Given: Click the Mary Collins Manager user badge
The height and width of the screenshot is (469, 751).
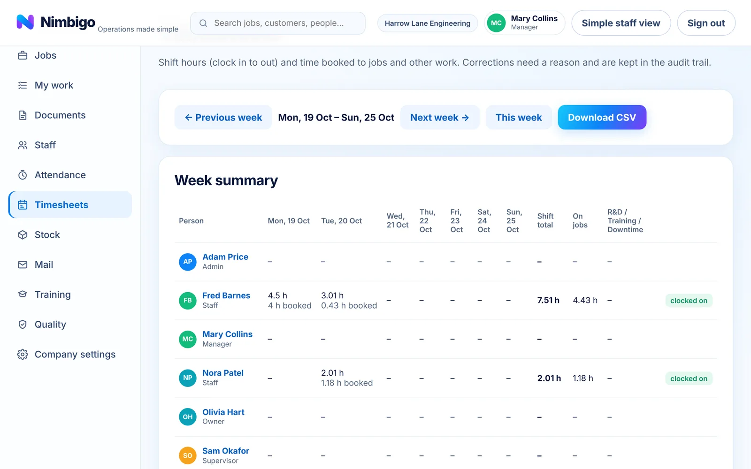Looking at the screenshot, I should pyautogui.click(x=525, y=23).
